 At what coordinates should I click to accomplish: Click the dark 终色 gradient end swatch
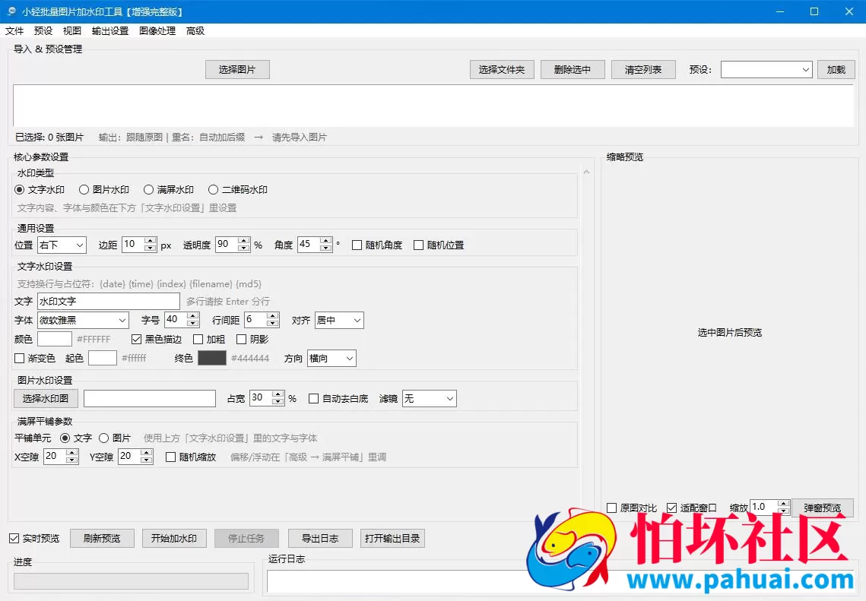(x=212, y=358)
